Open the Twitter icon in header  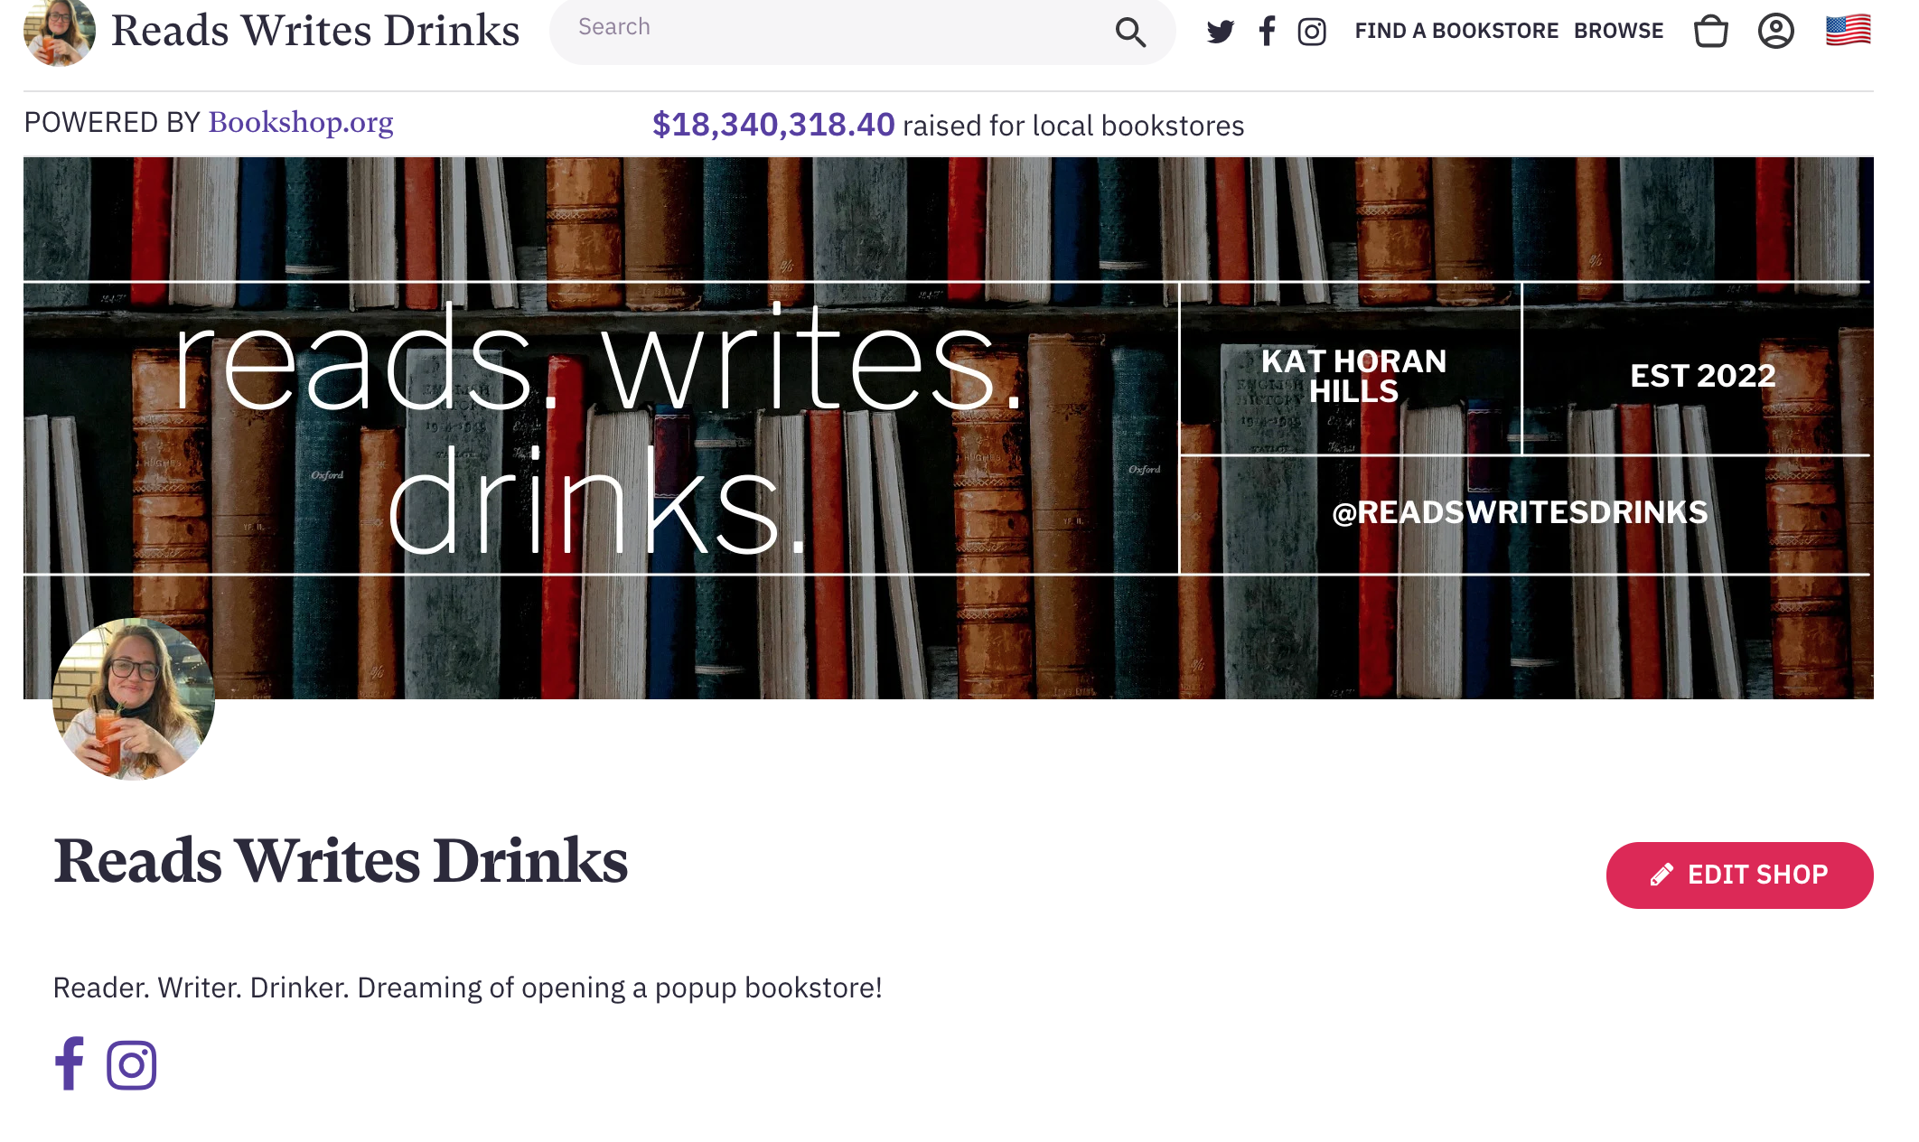coord(1220,32)
